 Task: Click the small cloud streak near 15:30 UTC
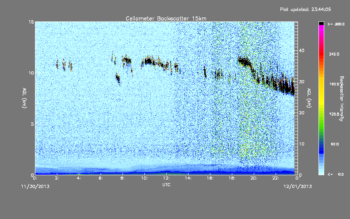(x=205, y=72)
